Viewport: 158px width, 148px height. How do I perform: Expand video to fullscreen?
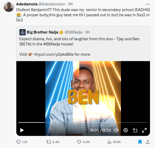(x=144, y=130)
